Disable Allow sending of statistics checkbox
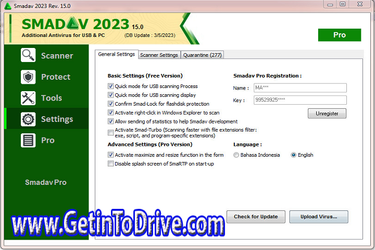375x250 pixels. (110, 121)
